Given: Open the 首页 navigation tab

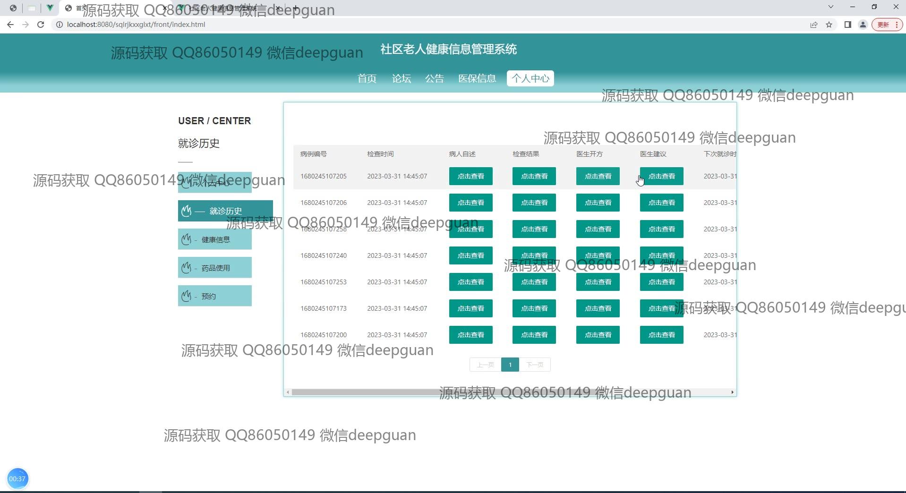Looking at the screenshot, I should tap(367, 78).
